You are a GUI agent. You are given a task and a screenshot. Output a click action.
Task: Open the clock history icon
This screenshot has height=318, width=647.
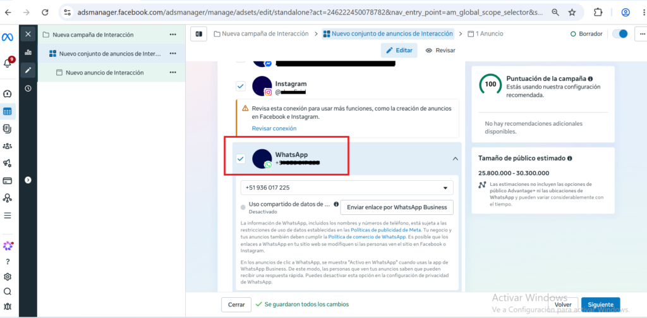click(x=28, y=89)
